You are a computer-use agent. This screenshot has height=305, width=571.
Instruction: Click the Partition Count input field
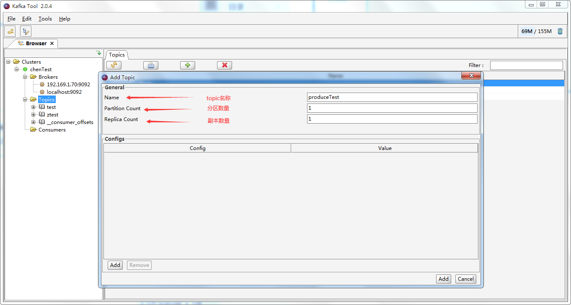click(392, 108)
